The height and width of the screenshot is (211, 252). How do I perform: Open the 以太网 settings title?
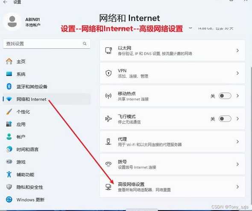tap(124, 48)
